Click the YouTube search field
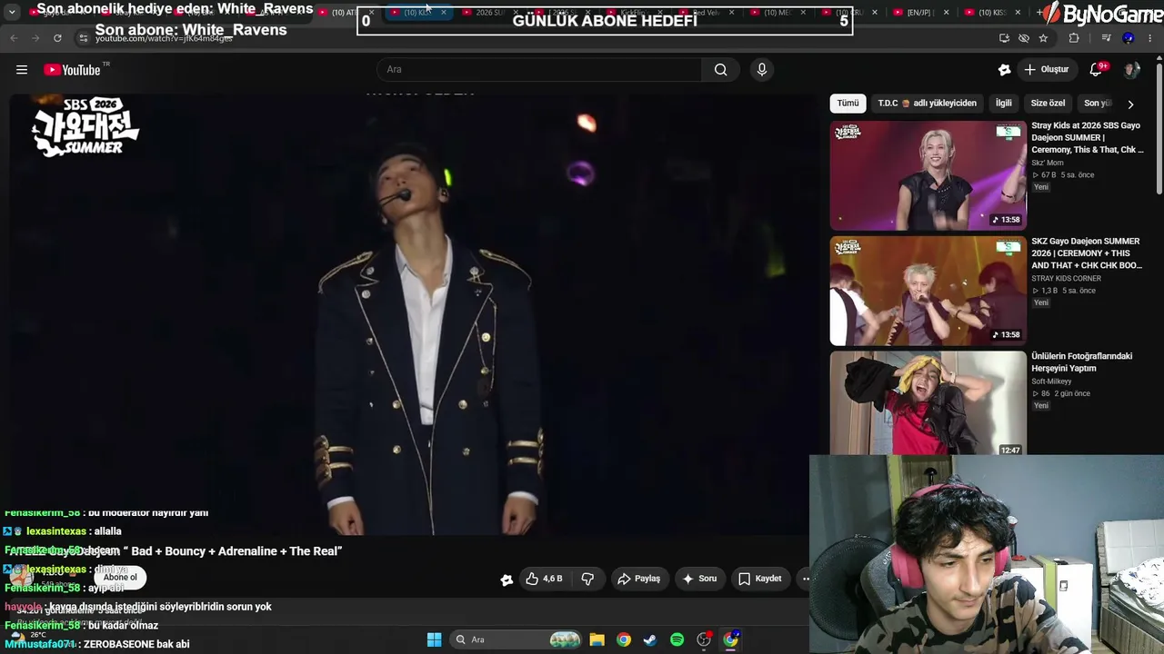Image resolution: width=1164 pixels, height=654 pixels. pyautogui.click(x=539, y=70)
